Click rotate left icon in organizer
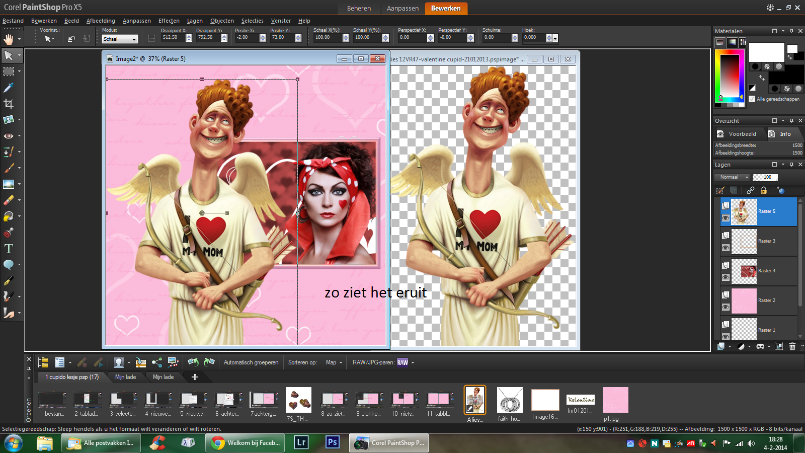The height and width of the screenshot is (453, 805). click(x=193, y=362)
